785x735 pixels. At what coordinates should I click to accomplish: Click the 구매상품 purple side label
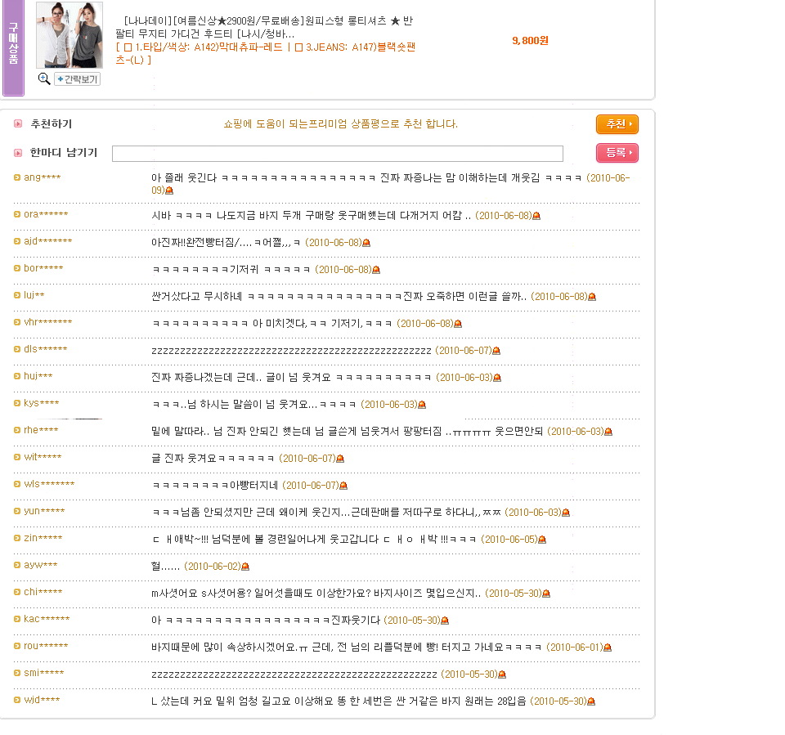coord(14,47)
